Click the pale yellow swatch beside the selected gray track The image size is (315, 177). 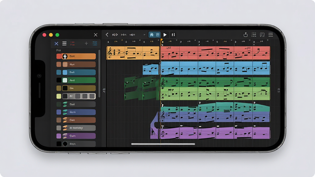59,96
